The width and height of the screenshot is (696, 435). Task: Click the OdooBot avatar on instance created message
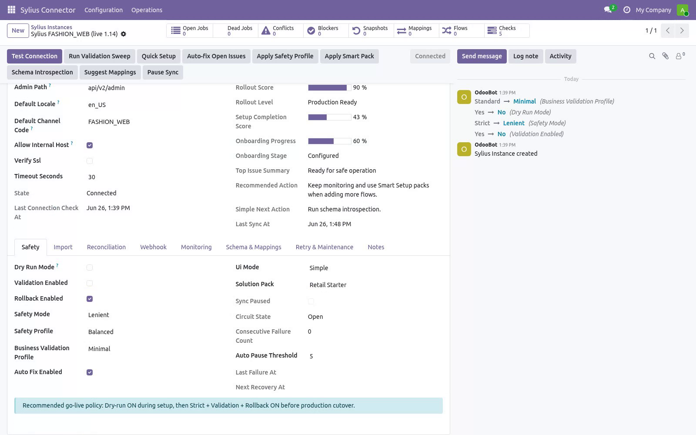coord(464,149)
